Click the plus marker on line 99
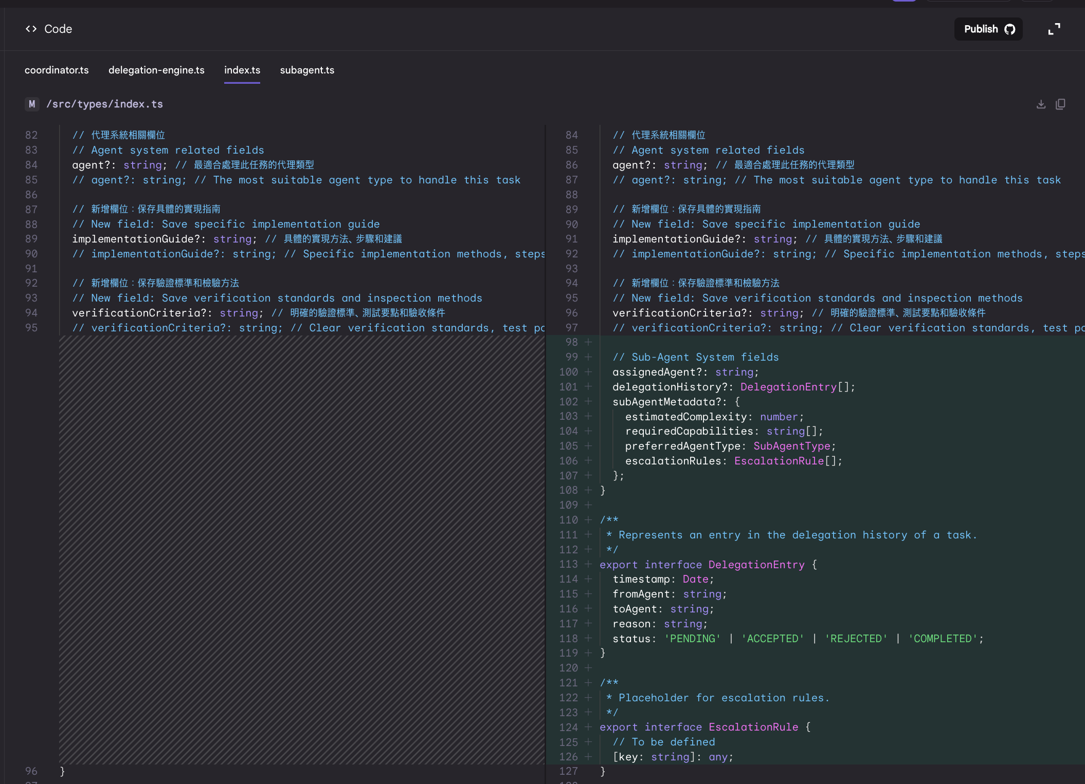This screenshot has width=1085, height=784. click(588, 357)
